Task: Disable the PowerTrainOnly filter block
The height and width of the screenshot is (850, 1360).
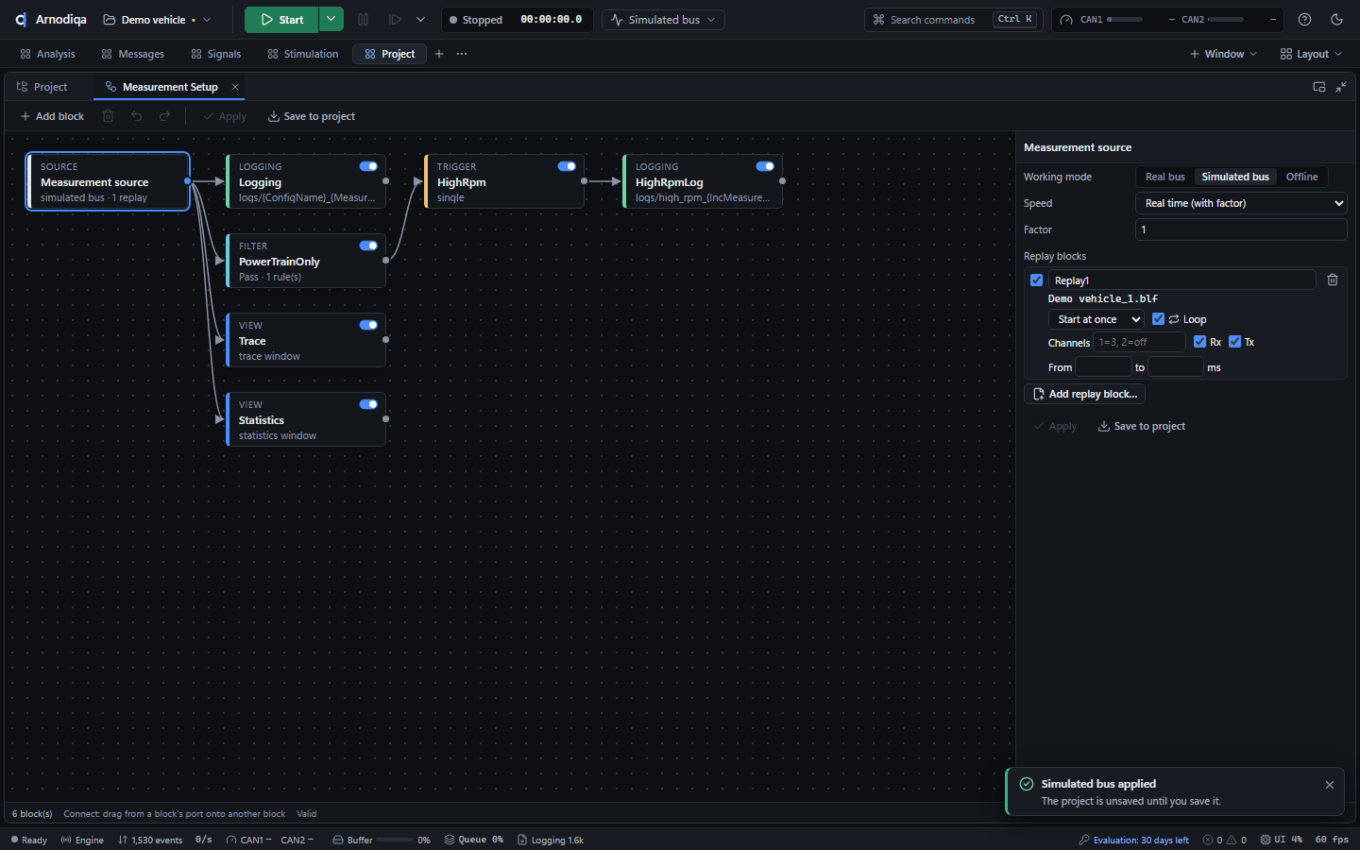Action: [x=368, y=246]
